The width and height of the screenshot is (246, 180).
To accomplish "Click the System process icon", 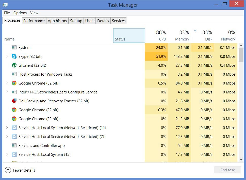I will pos(14,48).
